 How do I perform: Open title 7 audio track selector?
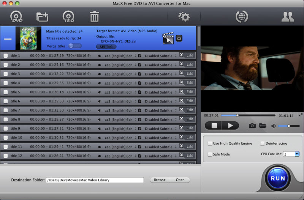click(120, 110)
